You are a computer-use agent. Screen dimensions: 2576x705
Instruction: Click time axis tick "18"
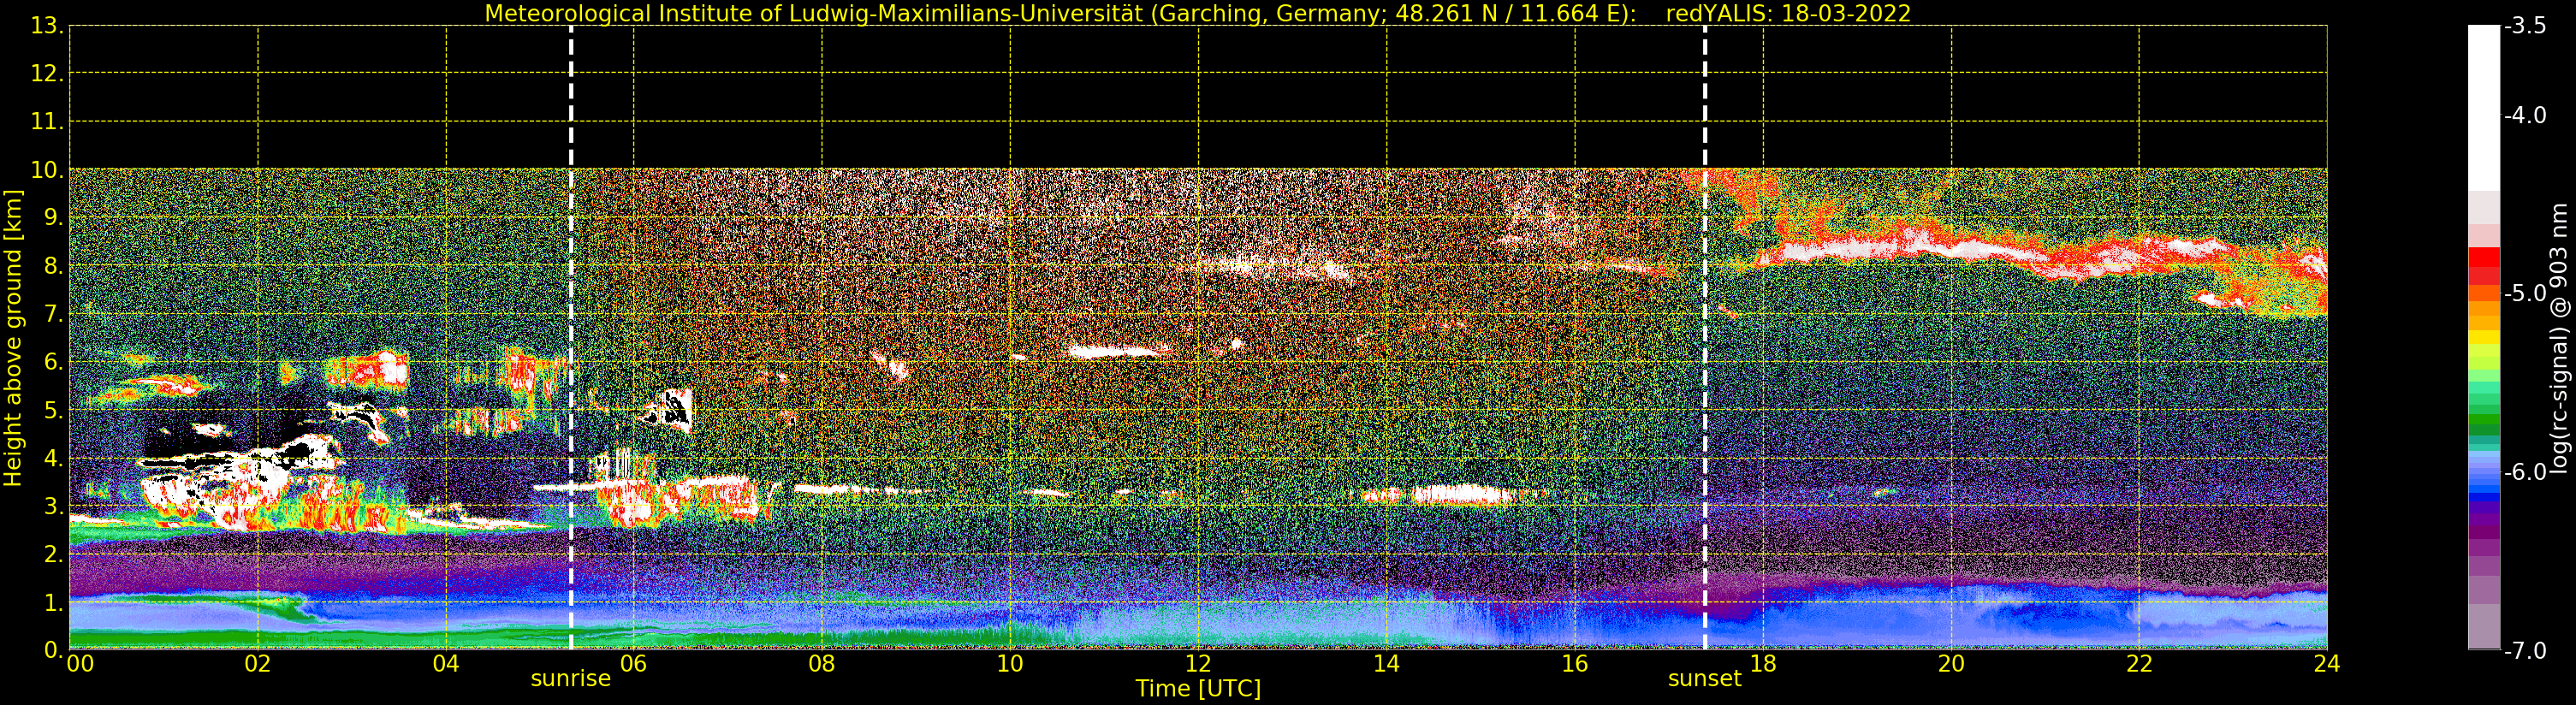point(1763,664)
